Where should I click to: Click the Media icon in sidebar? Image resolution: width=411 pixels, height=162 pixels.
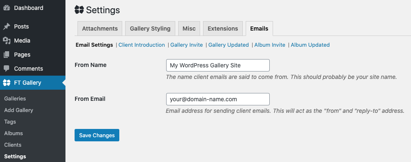pos(7,40)
